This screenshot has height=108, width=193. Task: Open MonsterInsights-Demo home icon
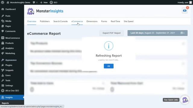coord(8,2)
